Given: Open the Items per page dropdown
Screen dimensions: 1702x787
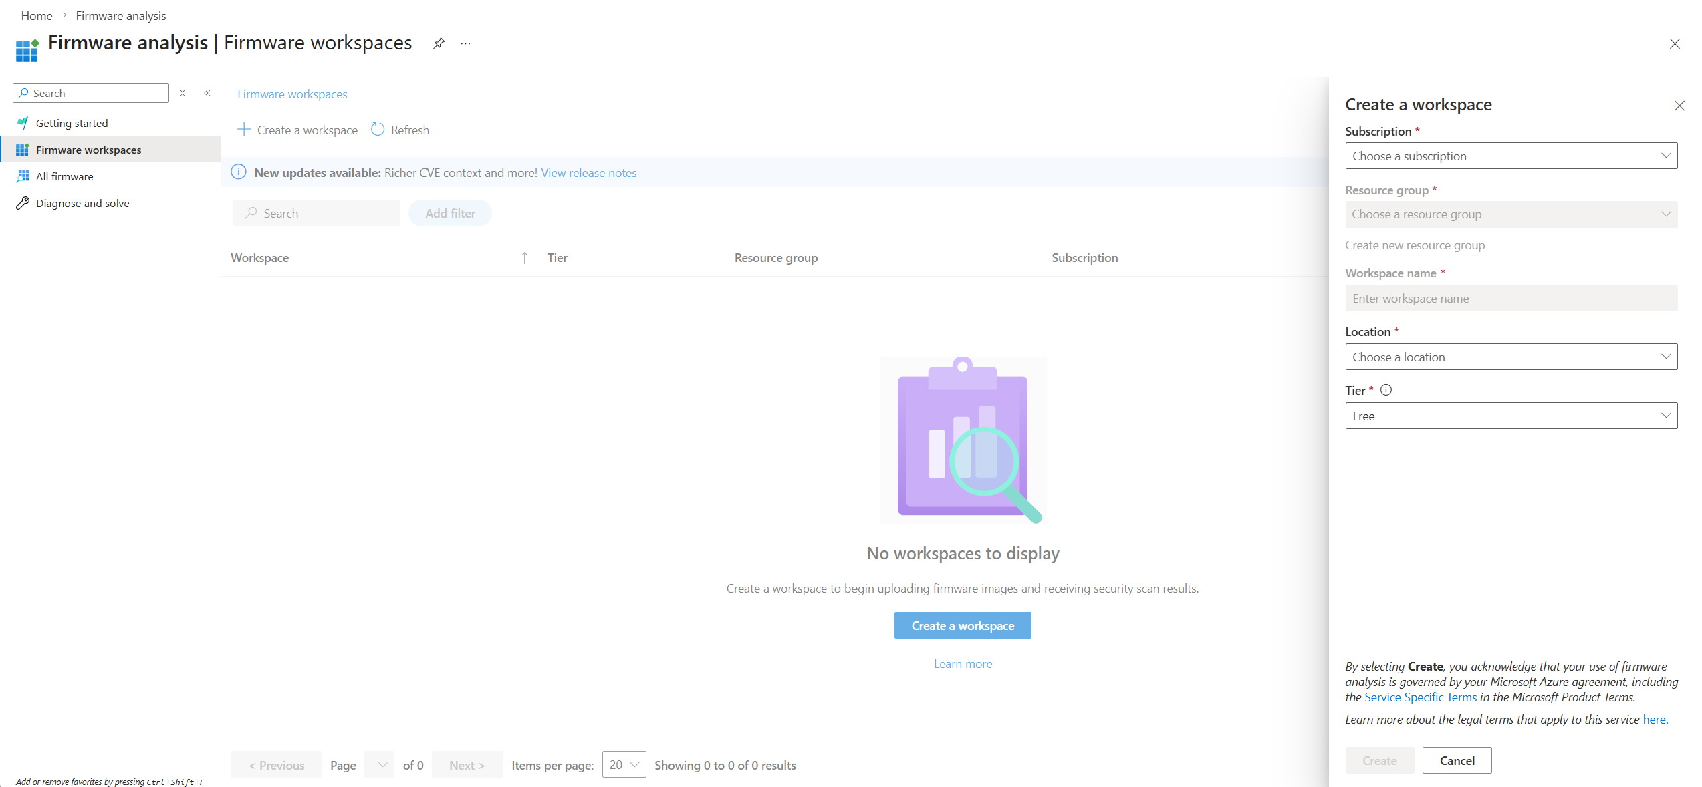Looking at the screenshot, I should (x=624, y=765).
